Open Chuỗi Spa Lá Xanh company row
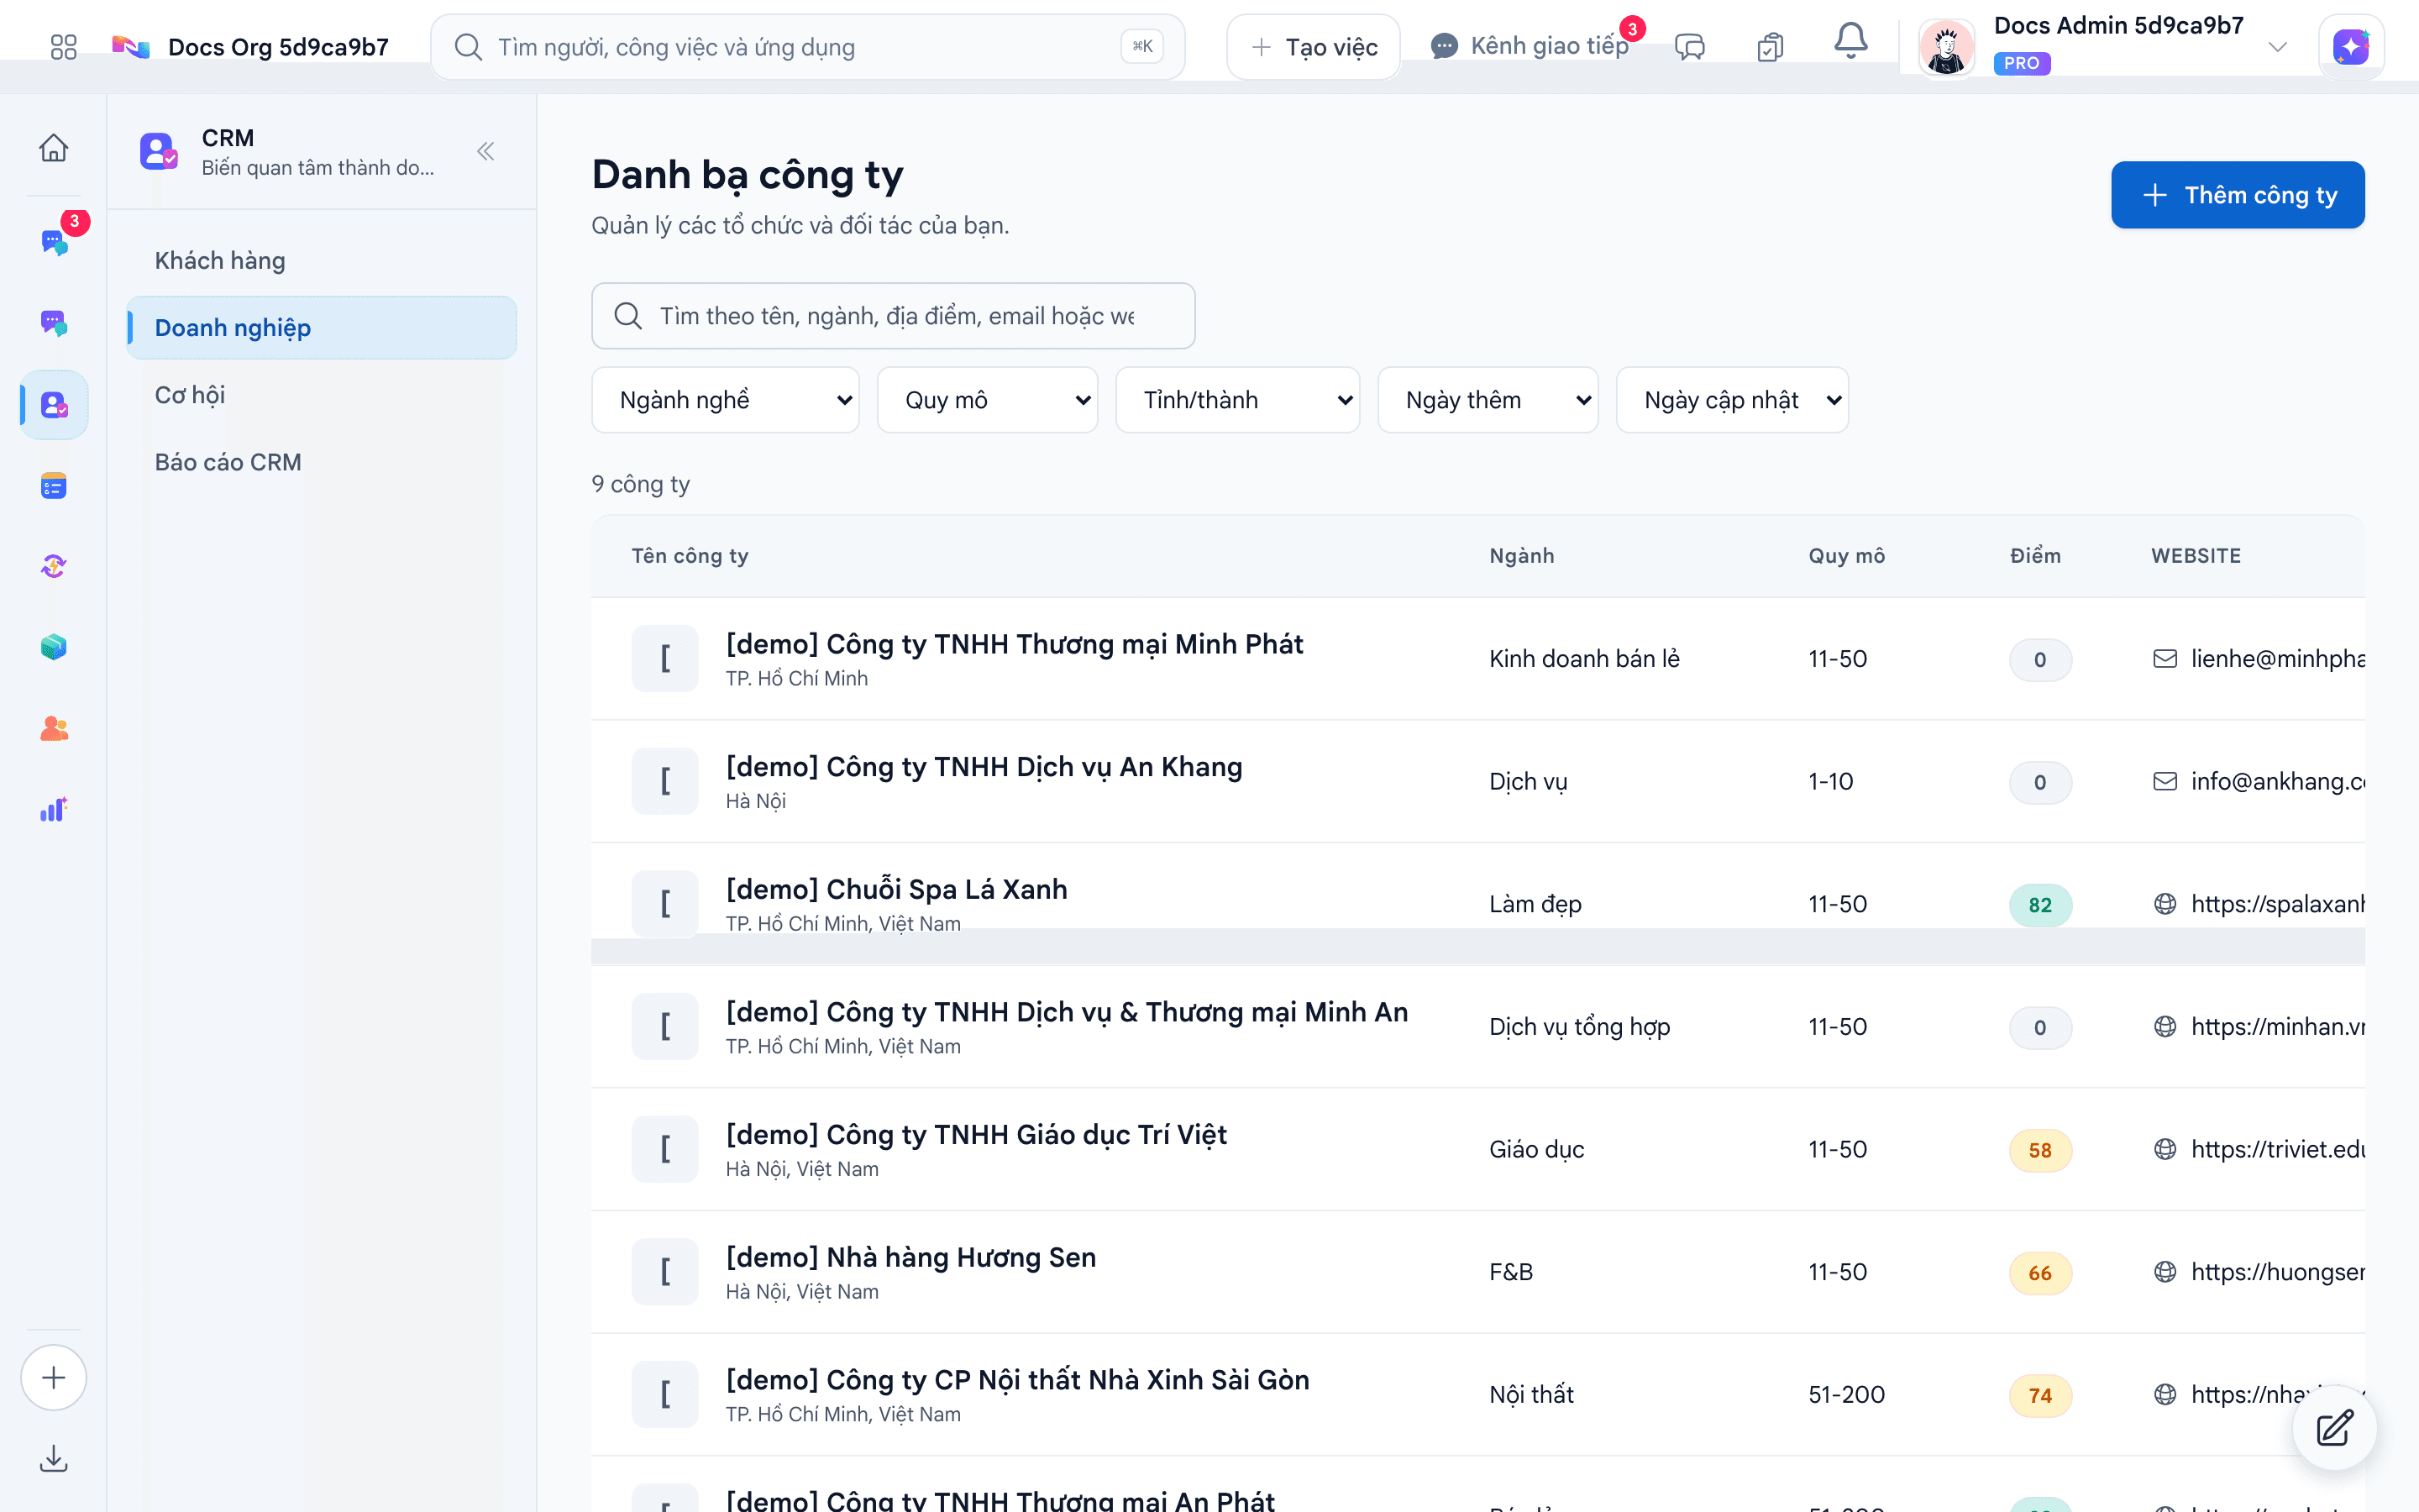Viewport: 2419px width, 1512px height. click(1477, 904)
